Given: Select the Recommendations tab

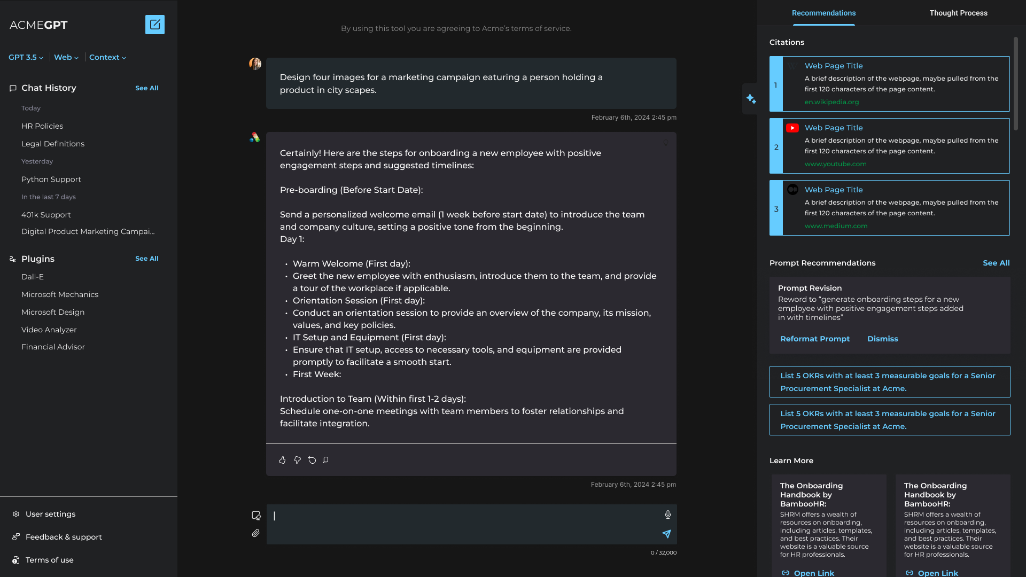Looking at the screenshot, I should 823,13.
